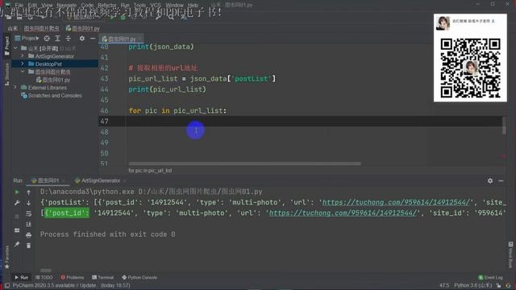Select ArtSignGenerator folder in tree

click(x=55, y=56)
